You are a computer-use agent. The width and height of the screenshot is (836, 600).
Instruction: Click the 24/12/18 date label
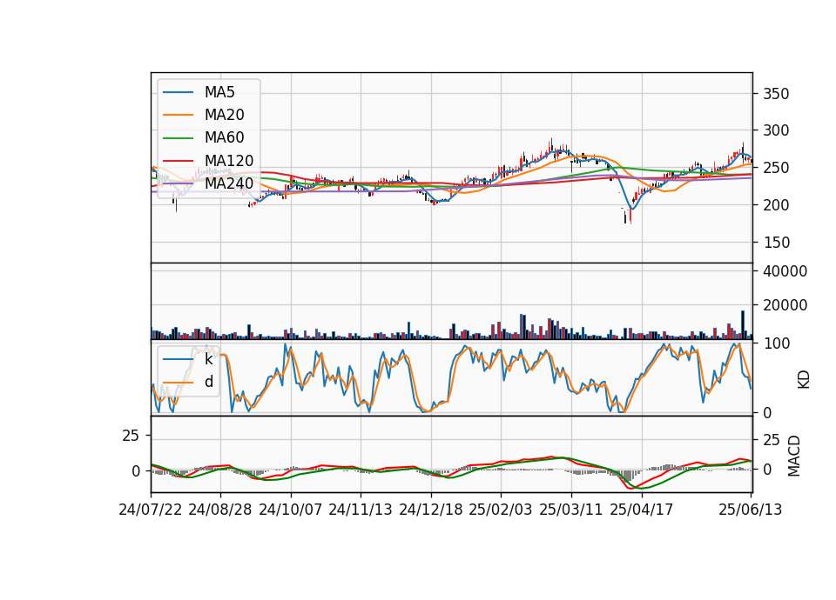pyautogui.click(x=431, y=510)
